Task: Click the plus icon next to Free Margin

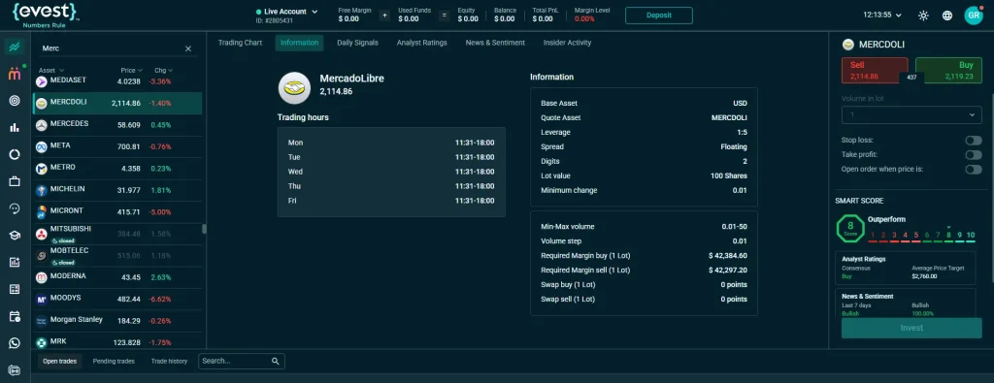Action: click(384, 16)
